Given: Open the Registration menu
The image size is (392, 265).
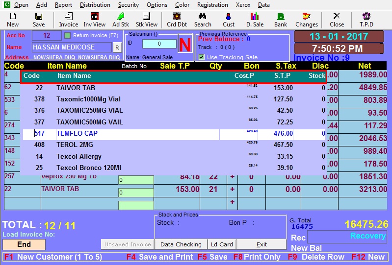Looking at the screenshot, I should coord(212,5).
